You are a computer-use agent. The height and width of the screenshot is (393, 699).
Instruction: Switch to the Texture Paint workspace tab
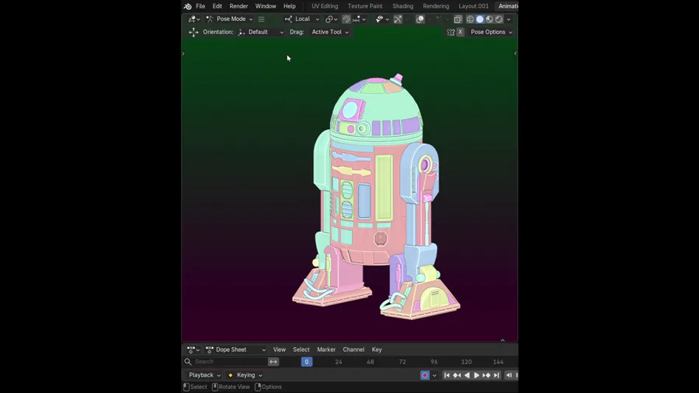pos(365,6)
